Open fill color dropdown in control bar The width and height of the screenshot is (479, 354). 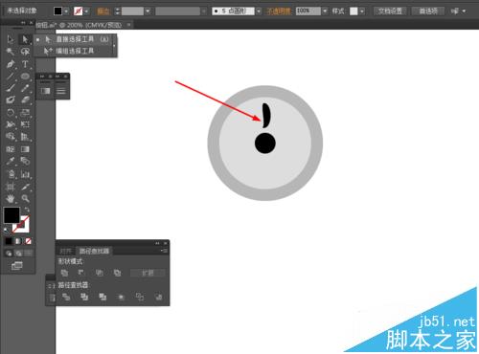click(66, 11)
